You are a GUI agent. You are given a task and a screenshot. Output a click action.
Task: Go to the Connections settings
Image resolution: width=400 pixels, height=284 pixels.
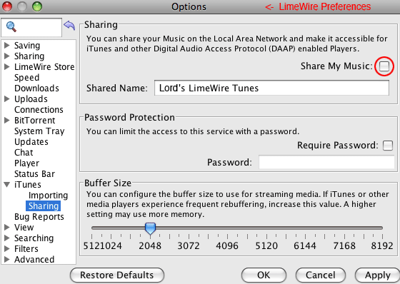pos(39,110)
